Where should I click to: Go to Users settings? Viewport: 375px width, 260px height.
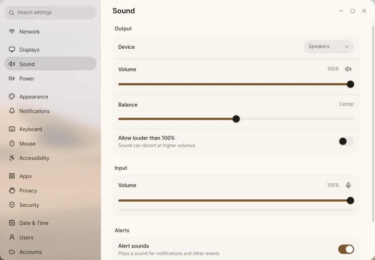(50, 238)
